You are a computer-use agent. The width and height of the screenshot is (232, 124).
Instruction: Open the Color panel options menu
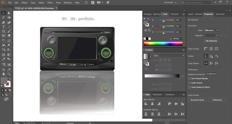(184, 14)
